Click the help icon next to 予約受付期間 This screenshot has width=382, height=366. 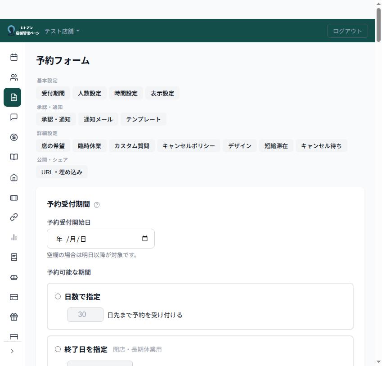[x=97, y=205]
